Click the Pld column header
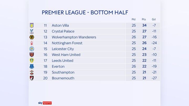The width and height of the screenshot is (189, 106). coord(134,19)
